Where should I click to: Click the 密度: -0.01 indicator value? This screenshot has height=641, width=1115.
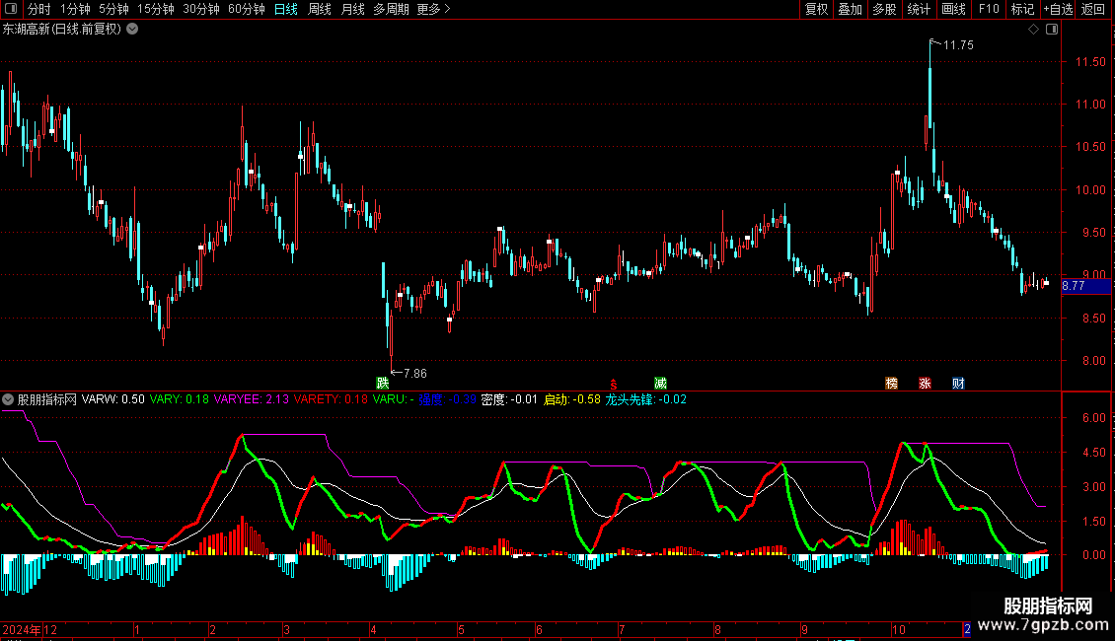click(x=509, y=399)
